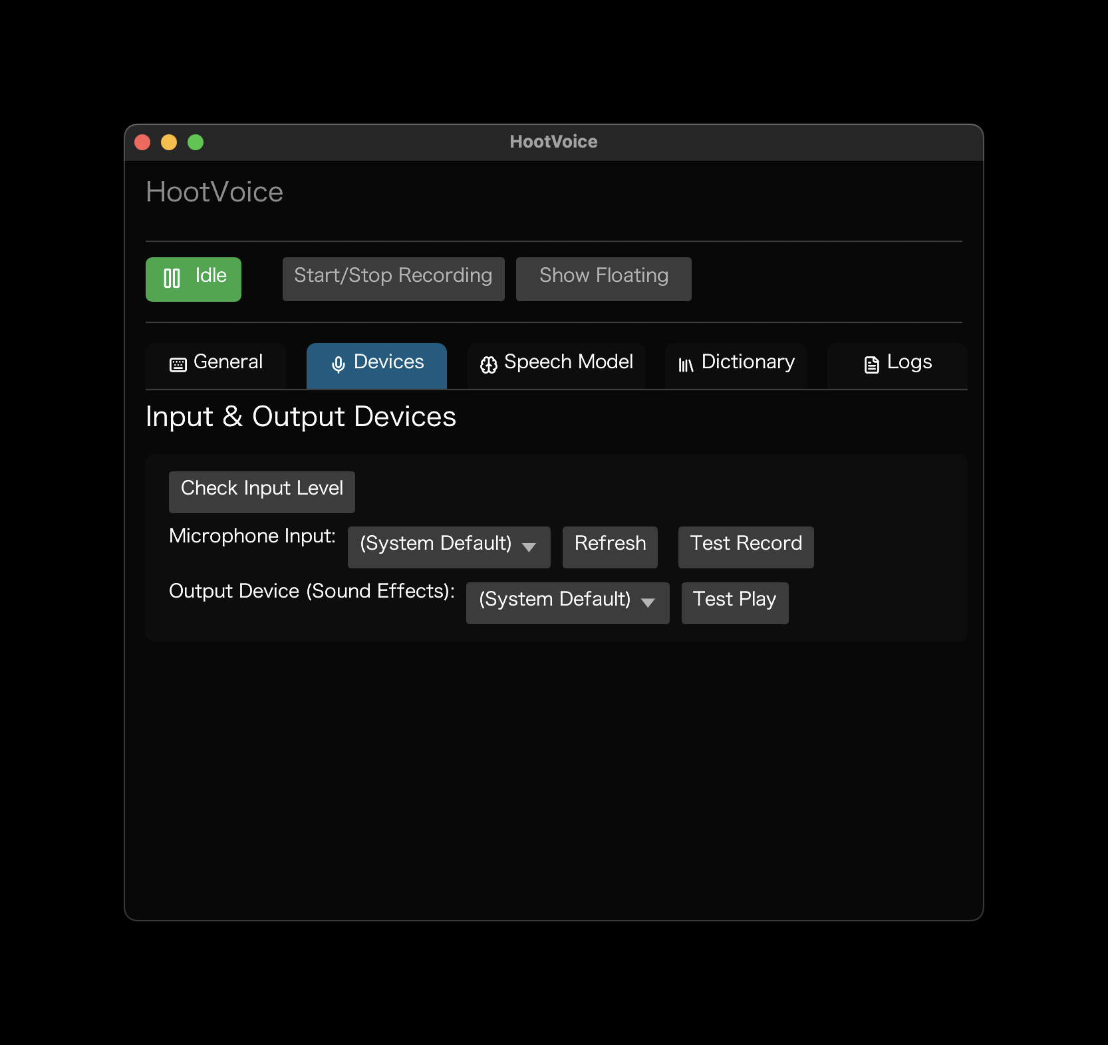
Task: Click the brain icon for Speech Model
Action: pos(489,364)
